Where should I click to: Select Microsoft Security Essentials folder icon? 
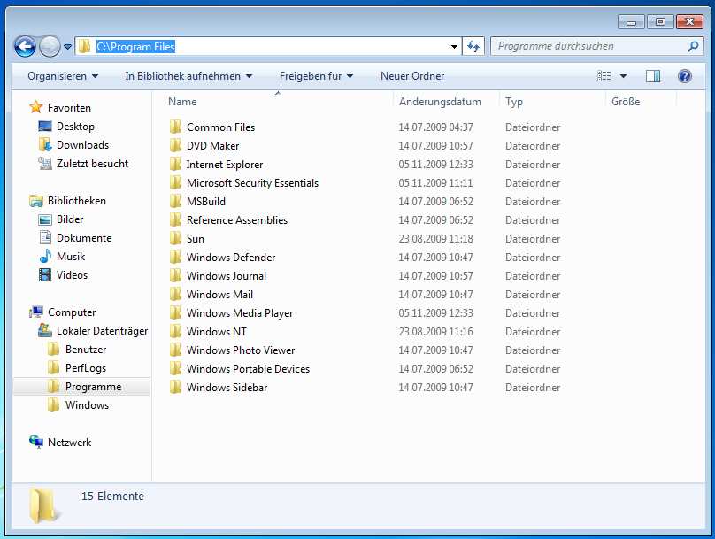pyautogui.click(x=175, y=183)
